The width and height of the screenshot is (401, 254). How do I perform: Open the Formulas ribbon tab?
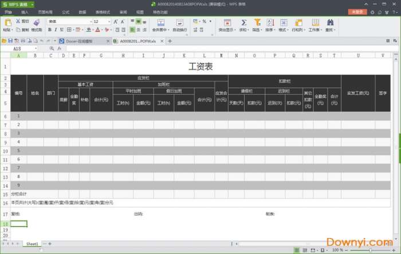(x=66, y=12)
